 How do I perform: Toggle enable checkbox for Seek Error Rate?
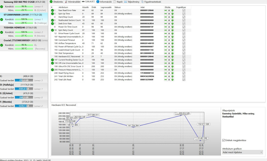[184, 23]
